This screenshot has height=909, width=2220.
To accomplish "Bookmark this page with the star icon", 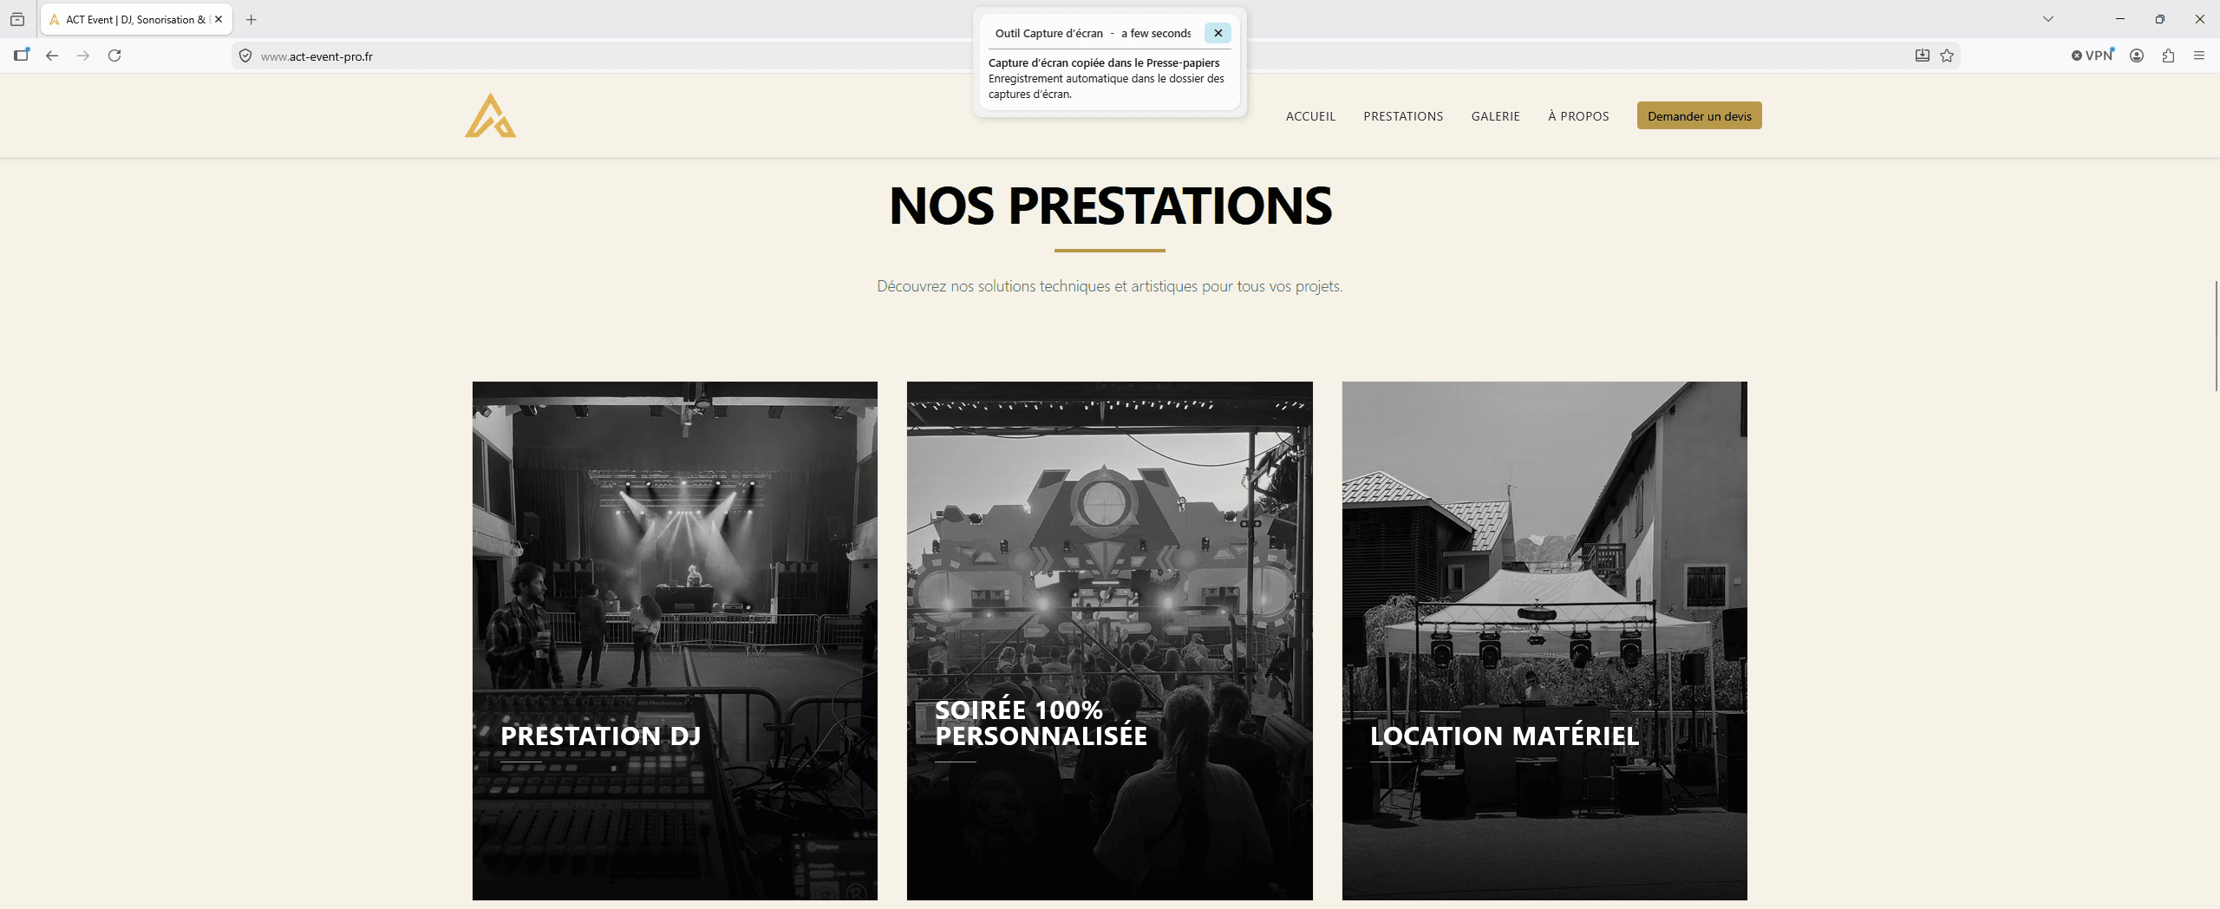I will coord(1947,56).
